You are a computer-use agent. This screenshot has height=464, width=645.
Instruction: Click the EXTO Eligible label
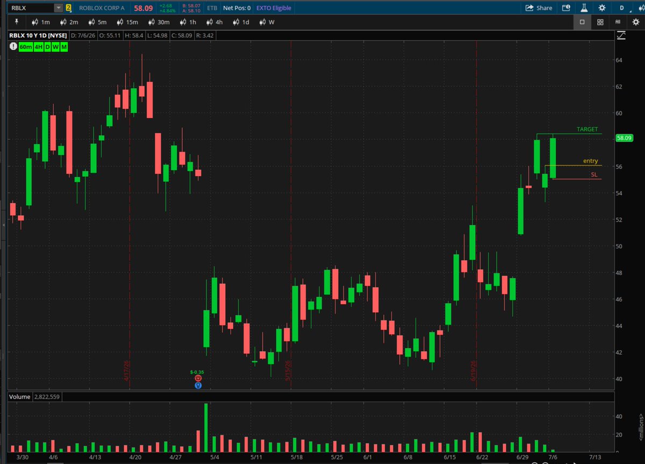pos(274,8)
